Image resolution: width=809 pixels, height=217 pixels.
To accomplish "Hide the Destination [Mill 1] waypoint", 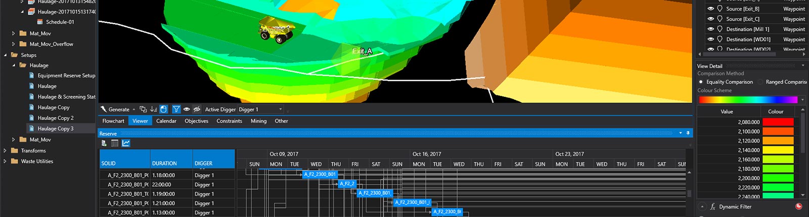I will [x=710, y=29].
